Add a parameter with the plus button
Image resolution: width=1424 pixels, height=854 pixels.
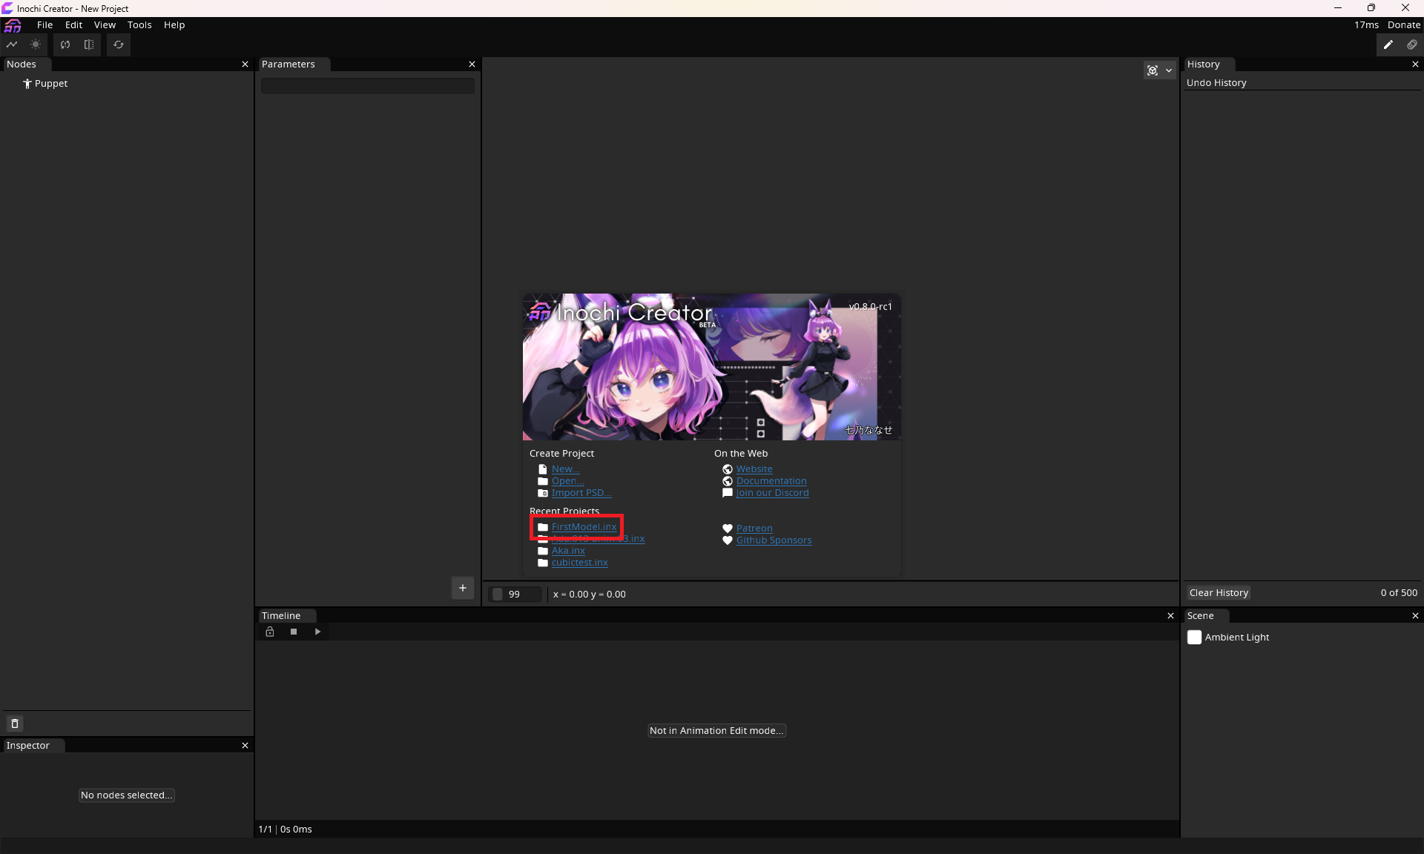(x=463, y=588)
